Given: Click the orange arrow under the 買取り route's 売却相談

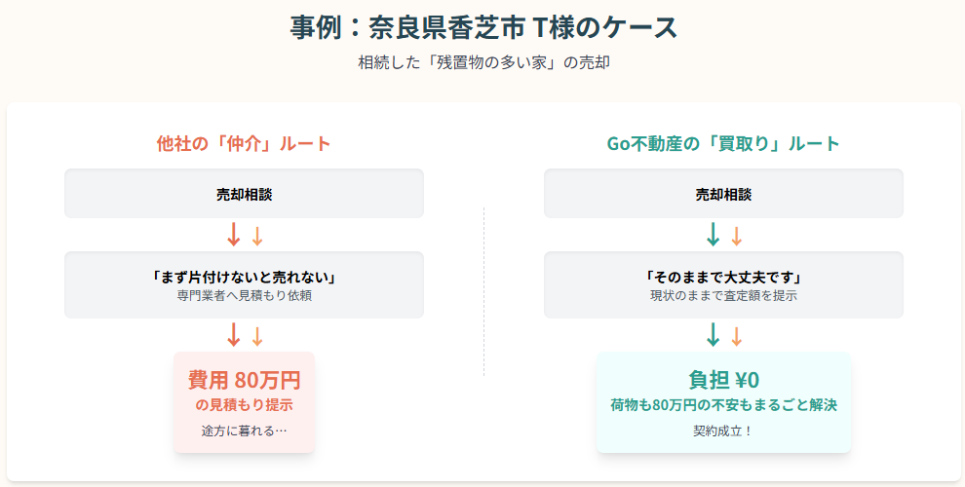Looking at the screenshot, I should [x=737, y=236].
